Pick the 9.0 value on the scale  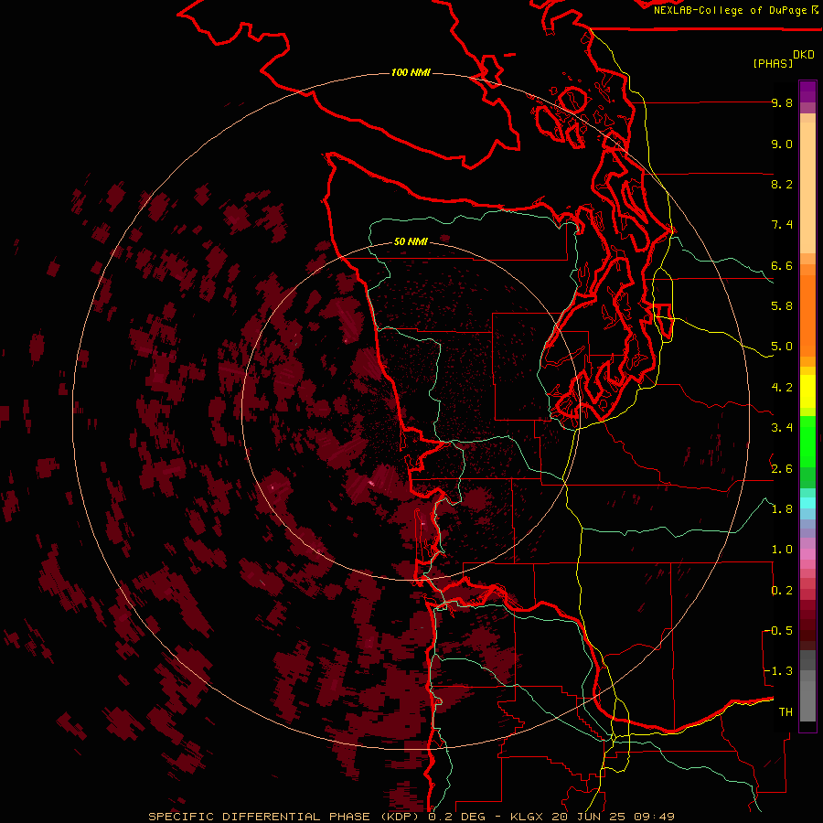coord(782,144)
